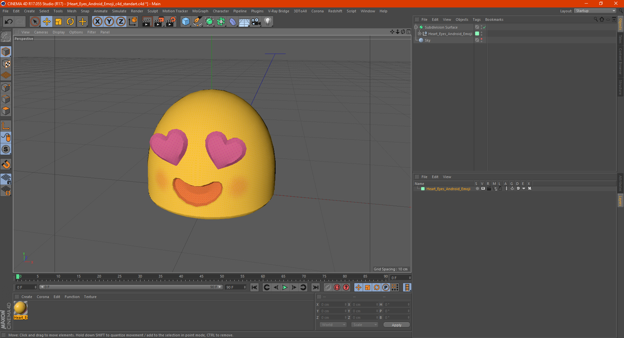Open viewport Display menu
The width and height of the screenshot is (624, 338).
(58, 32)
